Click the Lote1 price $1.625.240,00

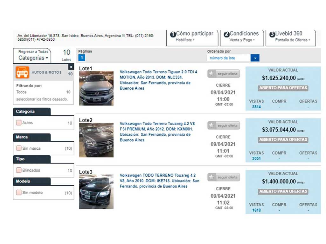(x=279, y=78)
